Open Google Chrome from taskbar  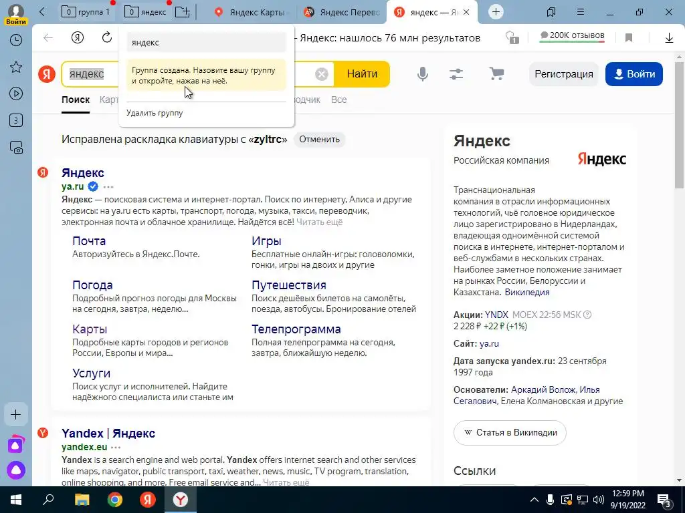[x=115, y=500]
